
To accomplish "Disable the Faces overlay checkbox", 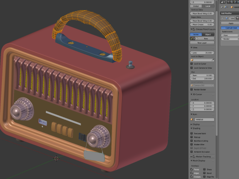I will tap(192, 169).
